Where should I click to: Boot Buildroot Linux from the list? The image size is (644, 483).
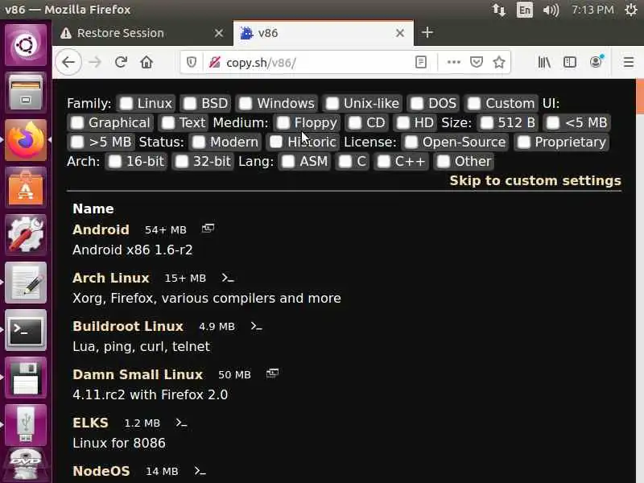[x=128, y=326]
